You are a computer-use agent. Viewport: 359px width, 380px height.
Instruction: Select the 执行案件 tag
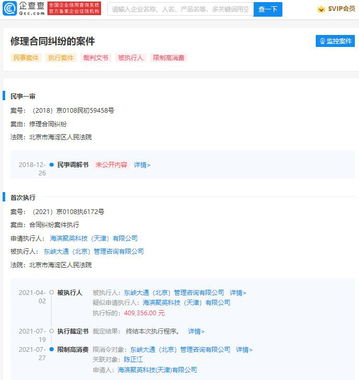pos(61,57)
